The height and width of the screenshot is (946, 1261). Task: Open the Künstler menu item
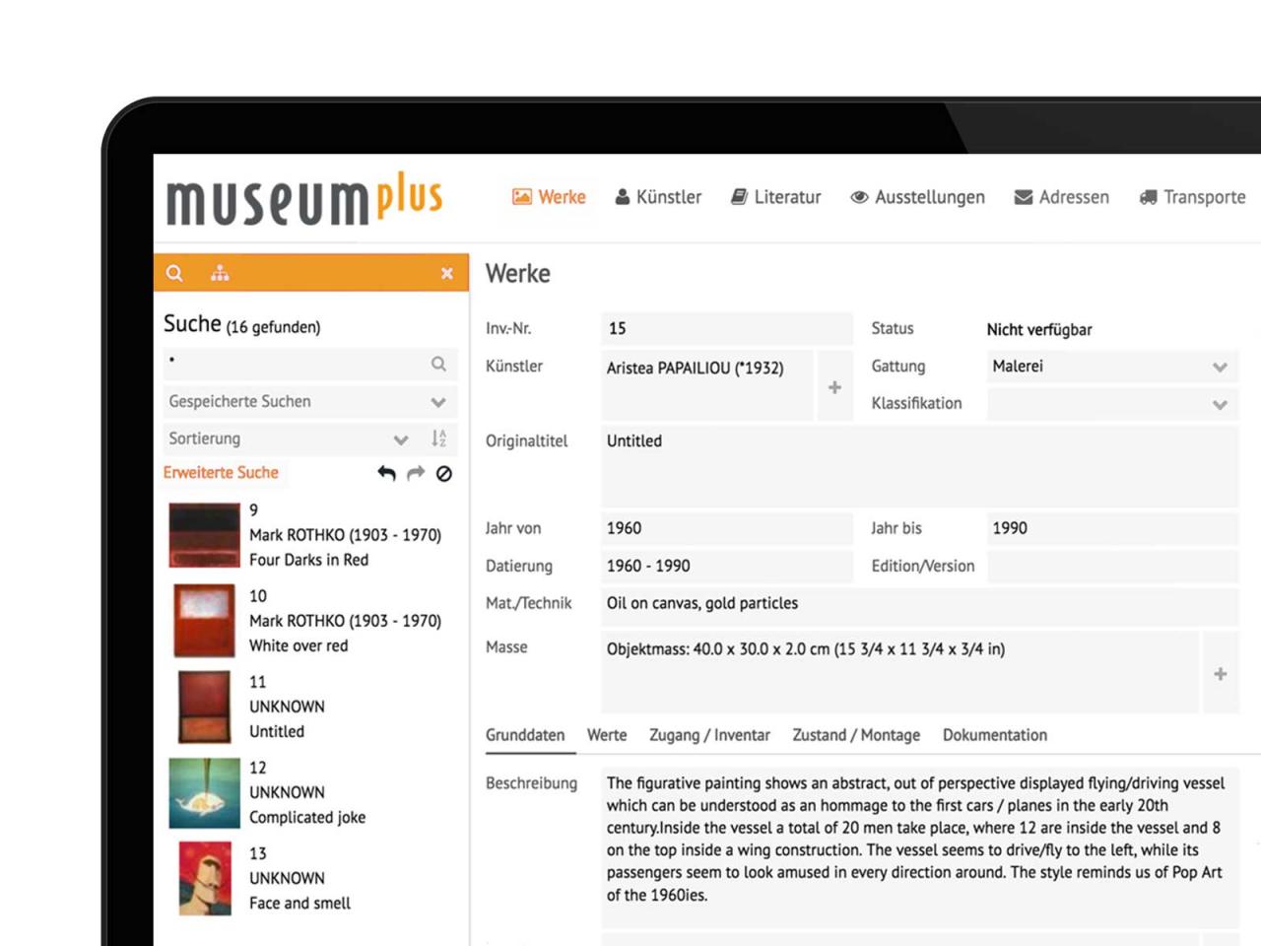point(658,197)
